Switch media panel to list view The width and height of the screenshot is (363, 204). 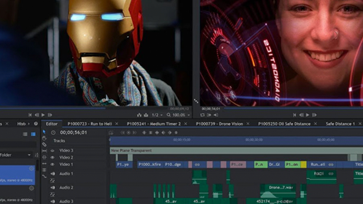25,134
